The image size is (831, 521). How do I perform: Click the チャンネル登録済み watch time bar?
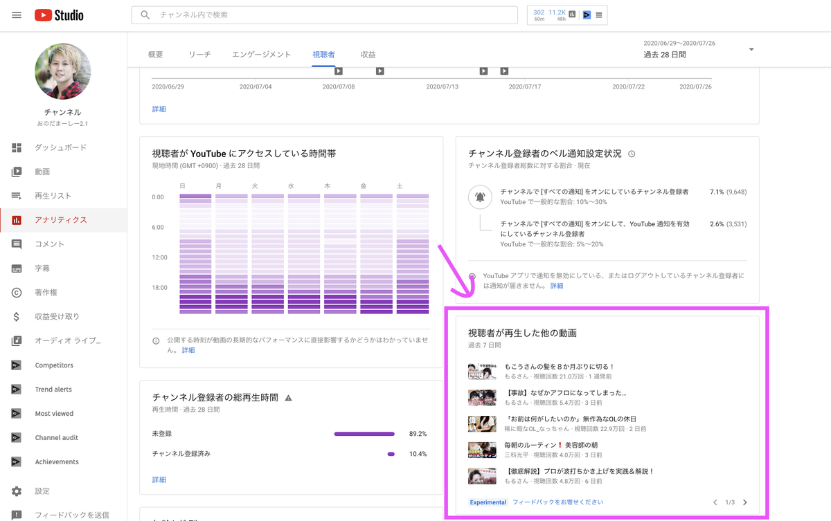pyautogui.click(x=391, y=454)
